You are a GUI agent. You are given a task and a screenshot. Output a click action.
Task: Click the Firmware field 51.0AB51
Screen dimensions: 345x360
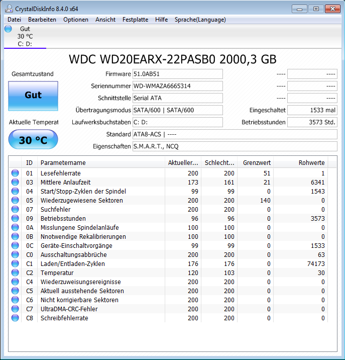click(178, 74)
